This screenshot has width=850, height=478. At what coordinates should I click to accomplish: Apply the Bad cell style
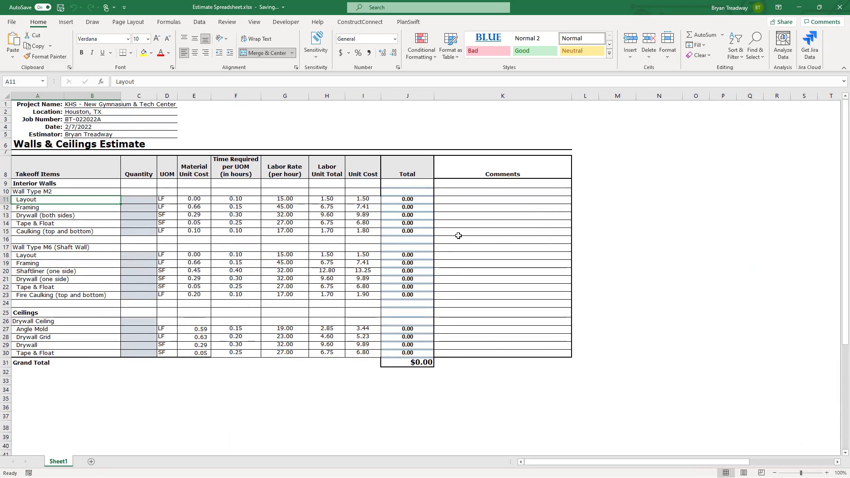tap(488, 51)
